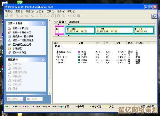
Task: Click the 类型 column header
Action: click(86, 43)
